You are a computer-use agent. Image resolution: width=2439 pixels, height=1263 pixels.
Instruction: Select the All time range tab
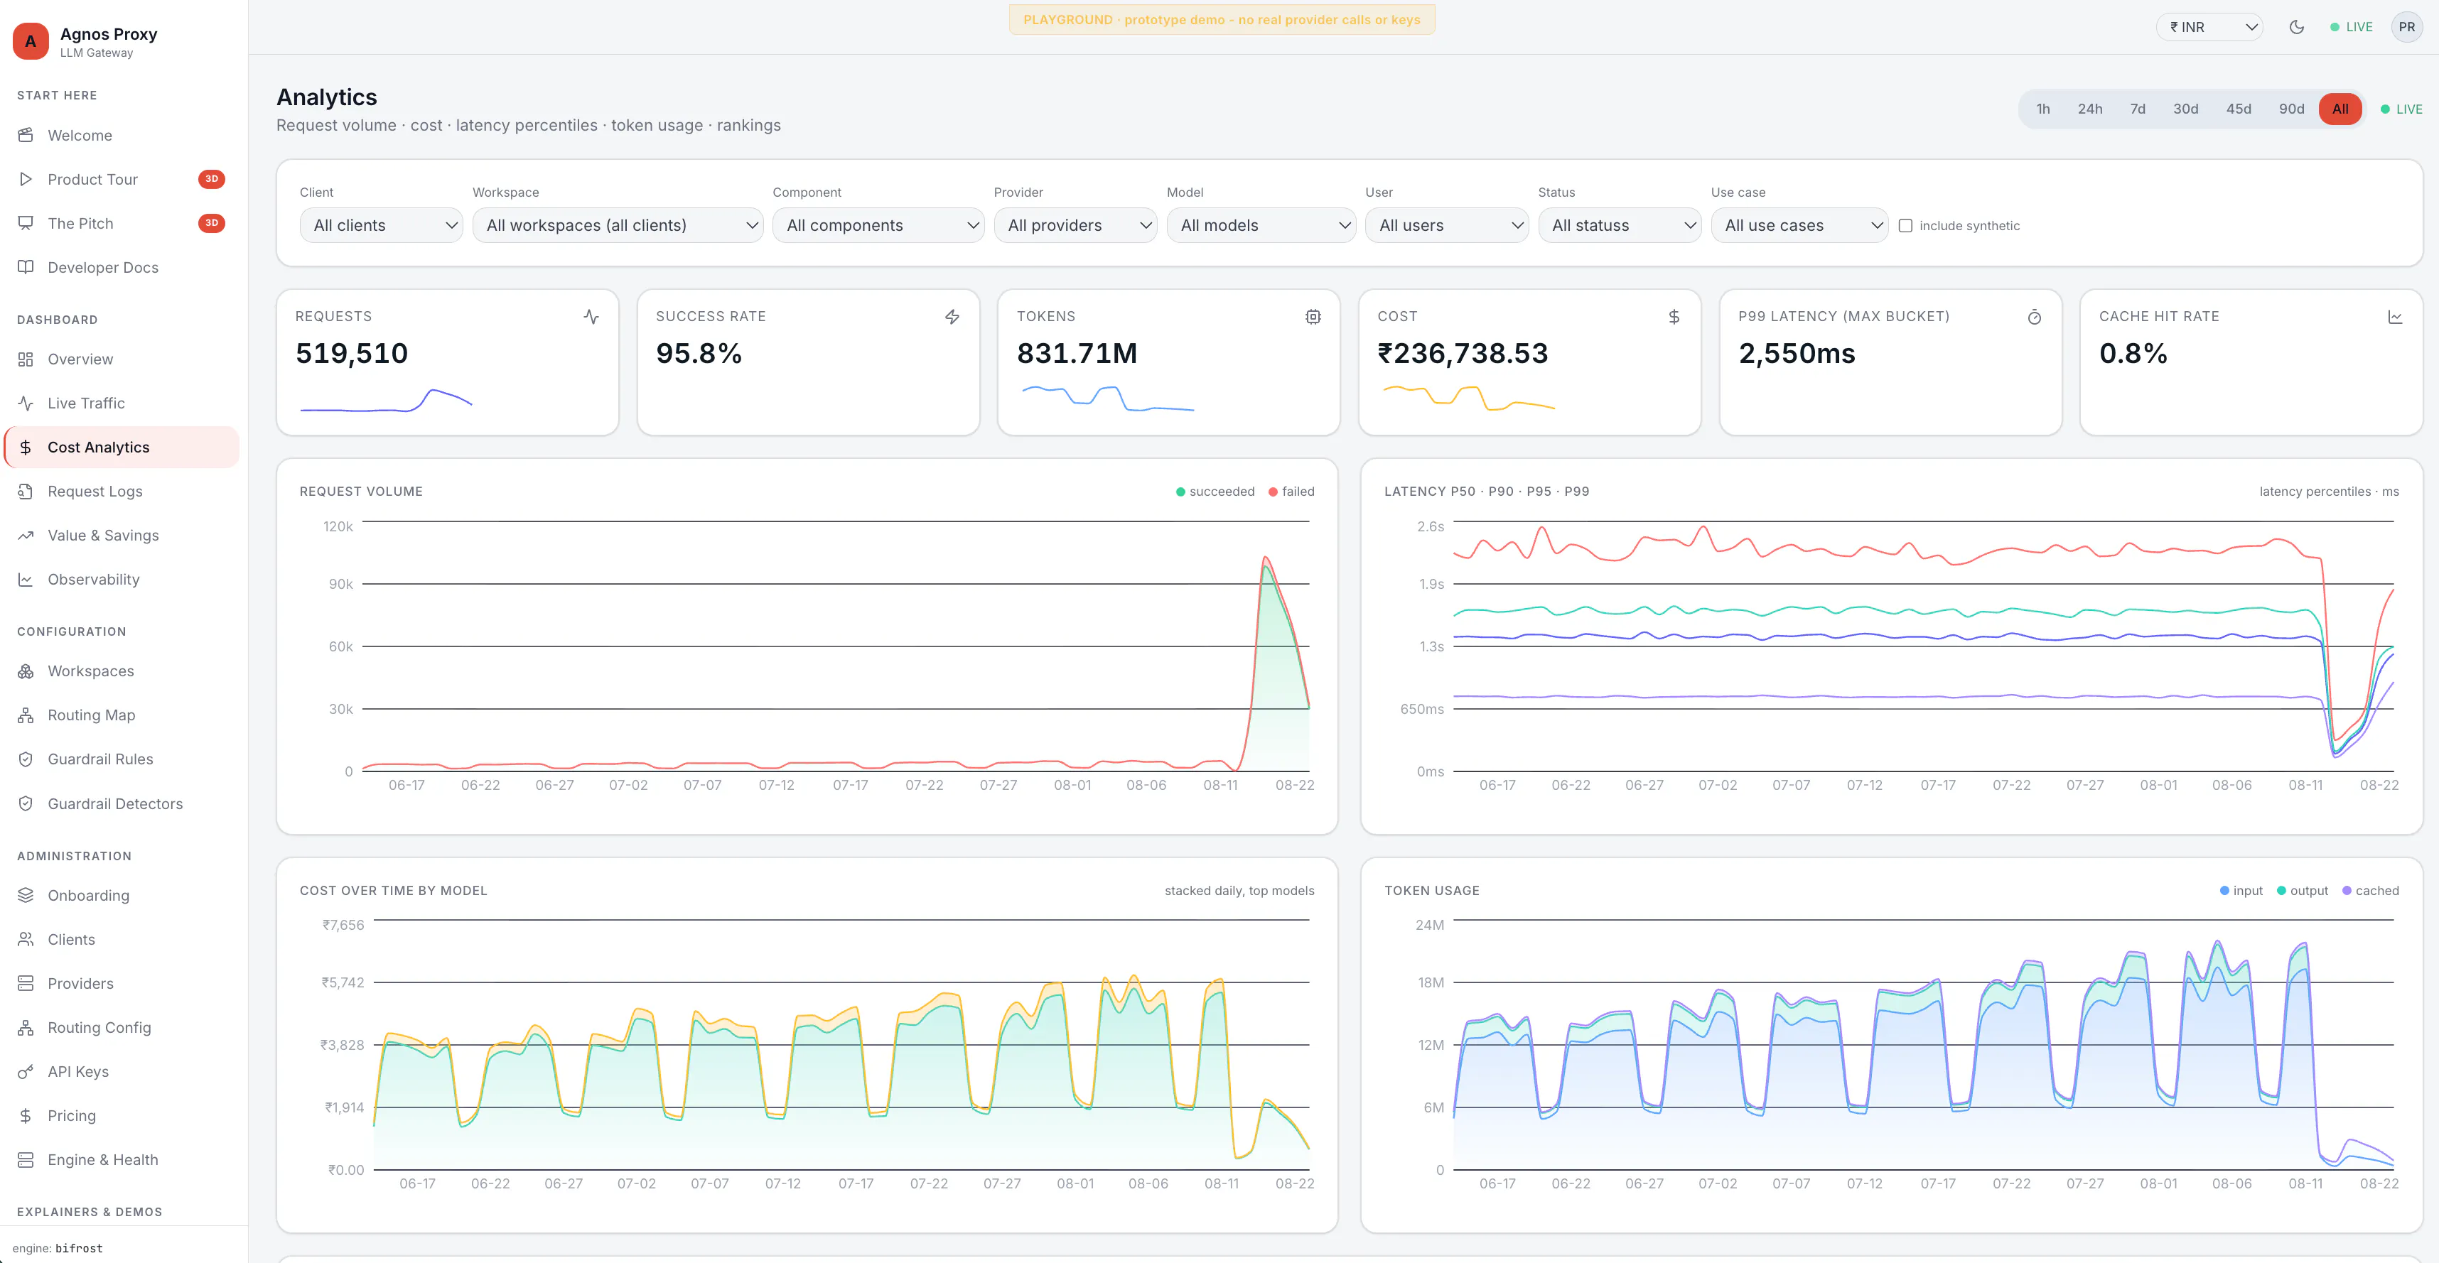click(x=2340, y=109)
